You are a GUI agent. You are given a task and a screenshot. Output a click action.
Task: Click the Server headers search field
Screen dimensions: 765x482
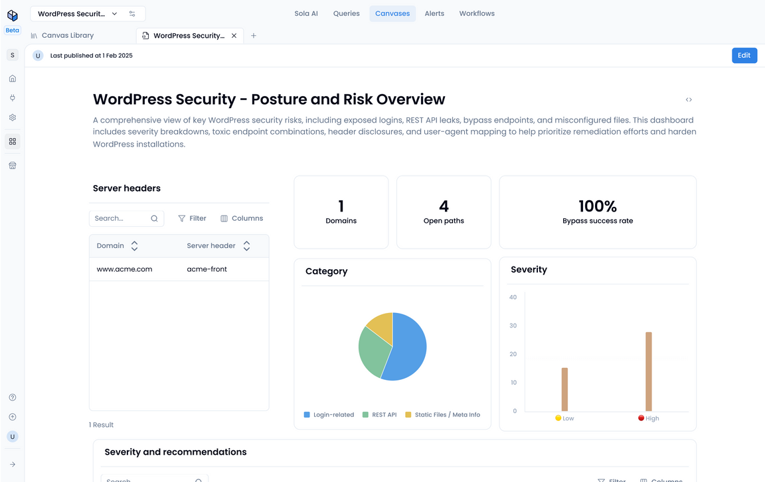[x=126, y=219]
